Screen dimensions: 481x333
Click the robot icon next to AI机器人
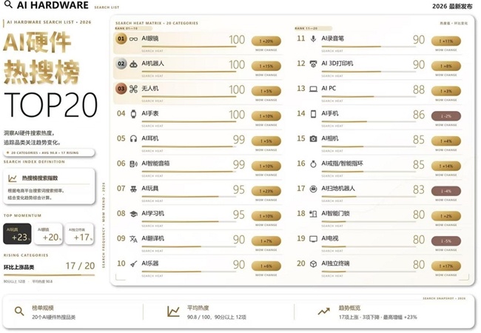(133, 64)
